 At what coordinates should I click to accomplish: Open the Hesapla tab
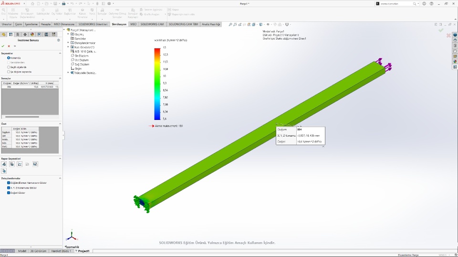tap(45, 24)
